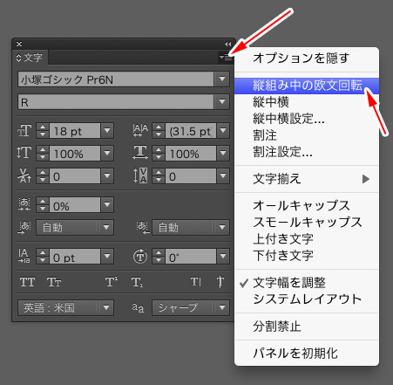Open anti-aliasing シャープ dropdown
Image resolution: width=393 pixels, height=385 pixels.
[x=191, y=307]
